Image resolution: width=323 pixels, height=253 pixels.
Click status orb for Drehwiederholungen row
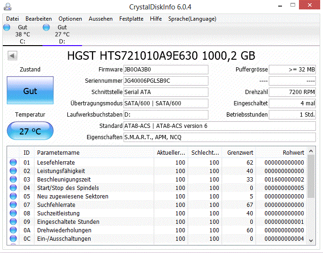[x=13, y=230]
